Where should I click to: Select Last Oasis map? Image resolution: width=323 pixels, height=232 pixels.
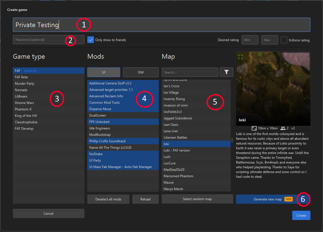[196, 125]
